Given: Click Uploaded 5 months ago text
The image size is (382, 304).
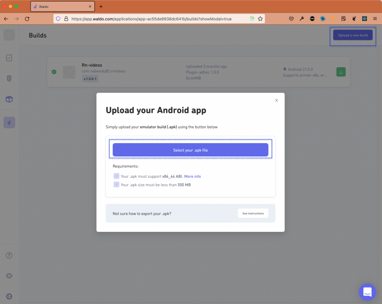Looking at the screenshot, I should [x=206, y=66].
